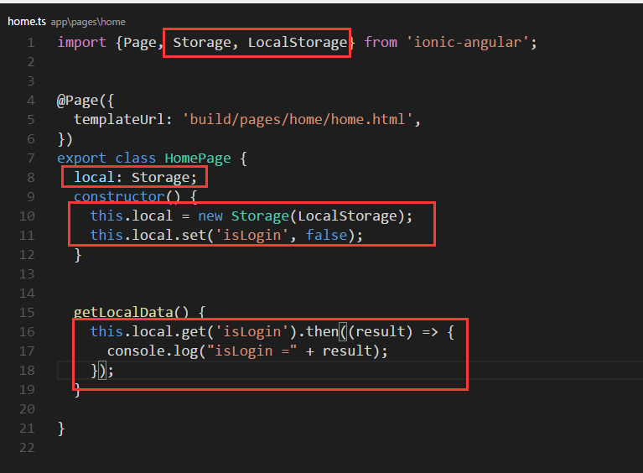Click line number 22 in the gutter
Image resolution: width=643 pixels, height=473 pixels.
[x=27, y=448]
